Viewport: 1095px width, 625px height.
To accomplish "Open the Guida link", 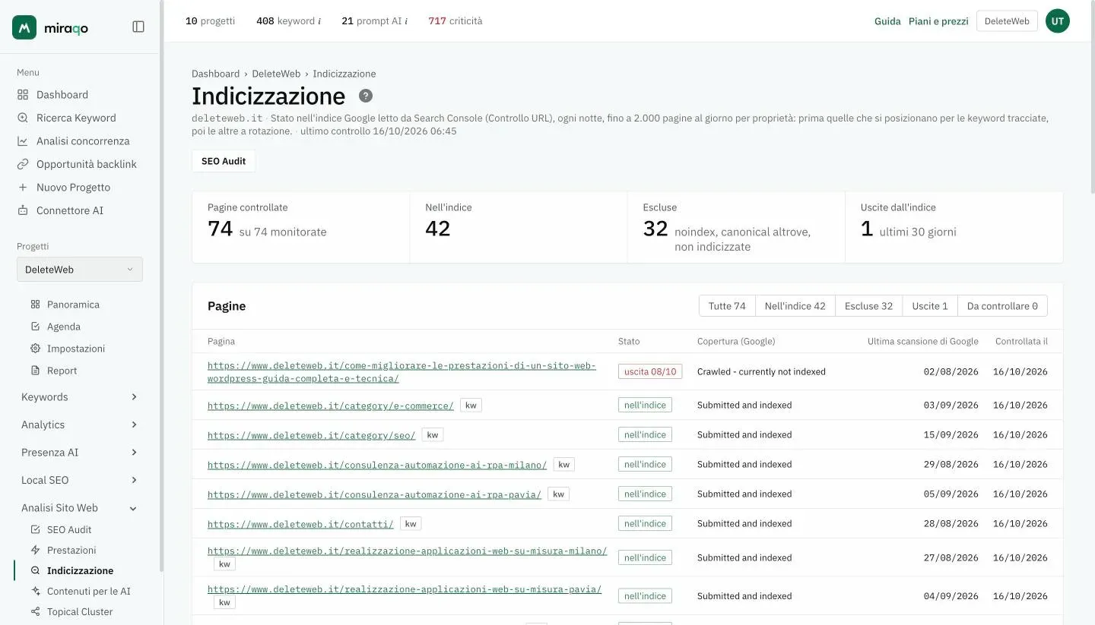I will (x=887, y=21).
